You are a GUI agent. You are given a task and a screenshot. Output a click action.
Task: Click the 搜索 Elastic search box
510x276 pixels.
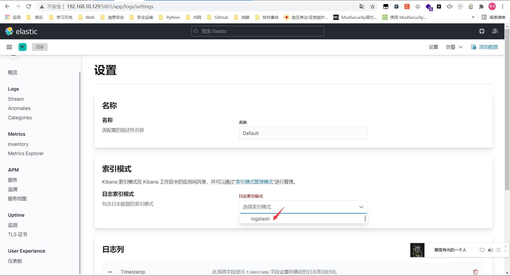(257, 31)
